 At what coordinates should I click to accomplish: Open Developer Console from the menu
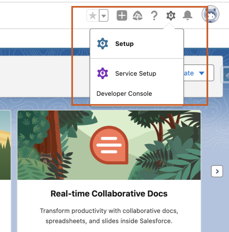tap(124, 94)
